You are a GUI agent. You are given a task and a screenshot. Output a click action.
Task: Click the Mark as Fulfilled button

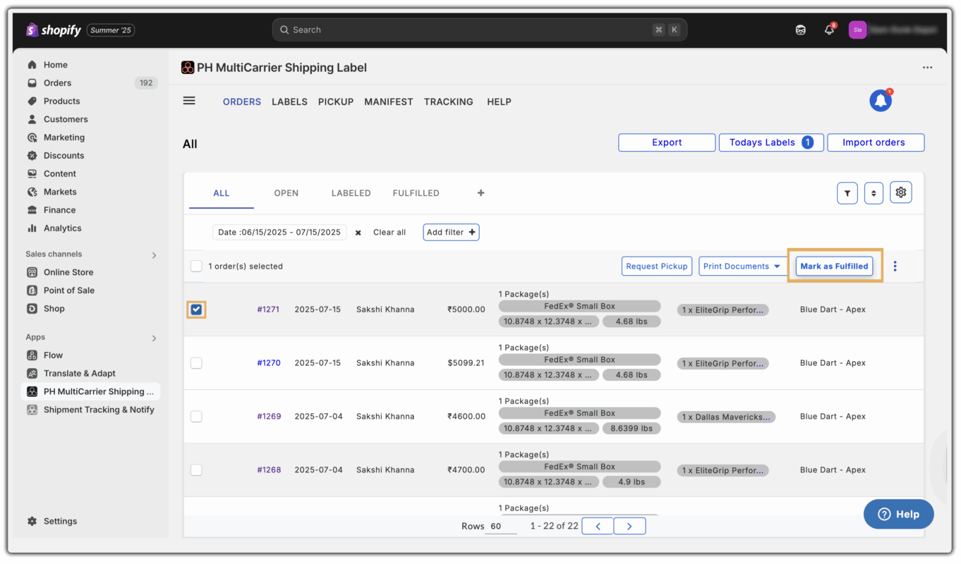(835, 266)
